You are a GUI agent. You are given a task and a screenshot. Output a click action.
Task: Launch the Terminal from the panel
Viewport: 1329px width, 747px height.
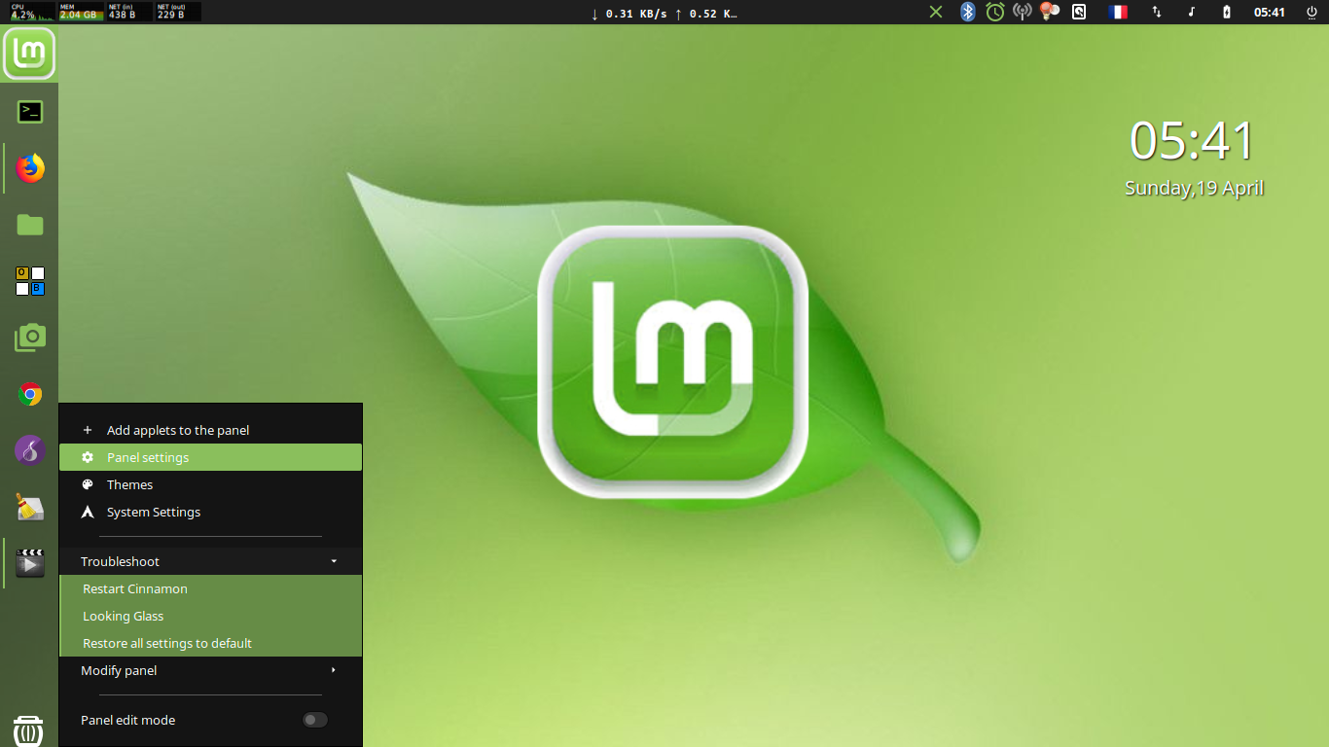click(30, 111)
